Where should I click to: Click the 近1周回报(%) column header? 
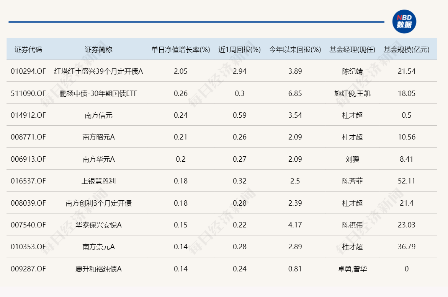239,50
